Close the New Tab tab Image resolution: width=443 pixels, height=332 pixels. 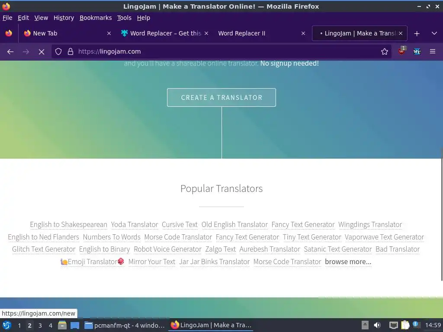pyautogui.click(x=109, y=33)
